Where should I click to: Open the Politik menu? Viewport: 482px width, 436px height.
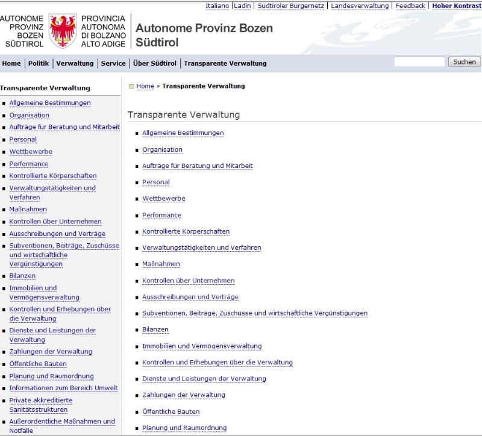(x=39, y=63)
